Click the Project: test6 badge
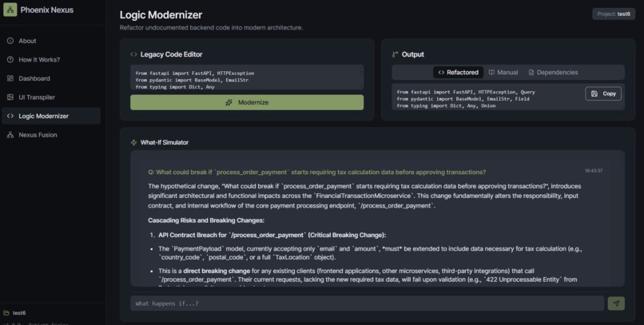644x325 pixels. (614, 14)
